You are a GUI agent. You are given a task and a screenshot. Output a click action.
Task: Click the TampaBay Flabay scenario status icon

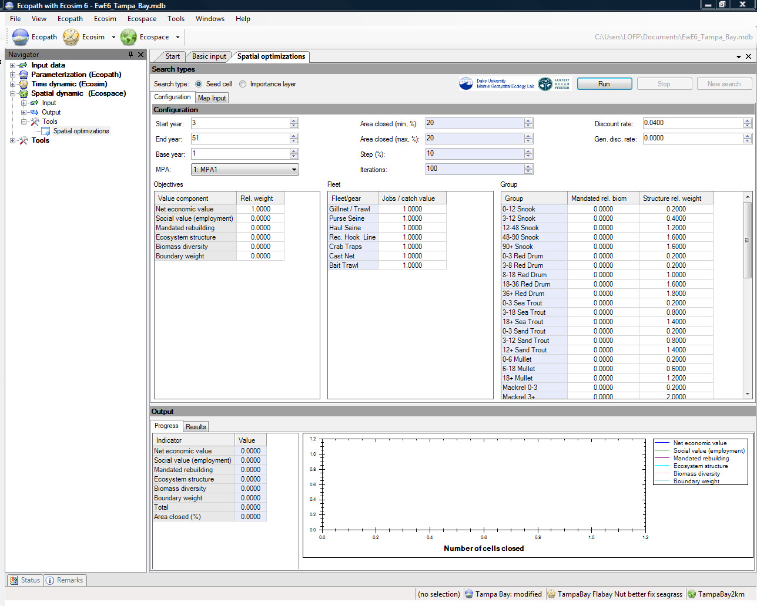tap(551, 594)
